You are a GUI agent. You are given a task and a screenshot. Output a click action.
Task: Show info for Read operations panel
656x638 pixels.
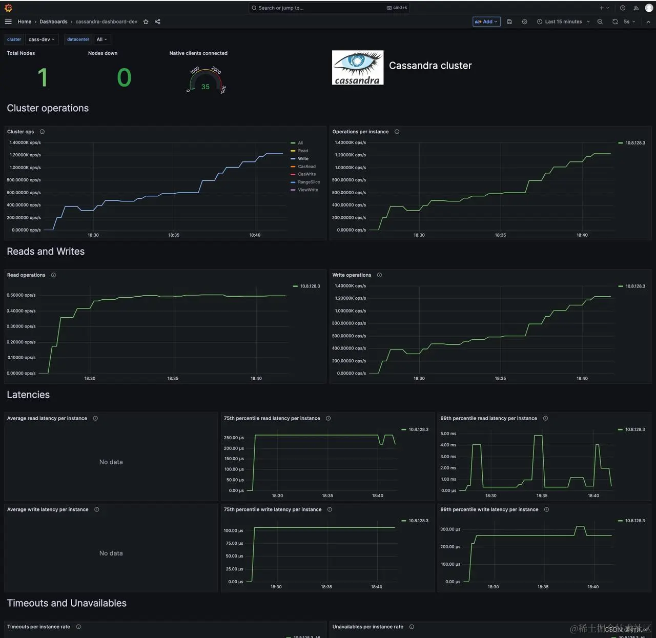click(x=53, y=275)
